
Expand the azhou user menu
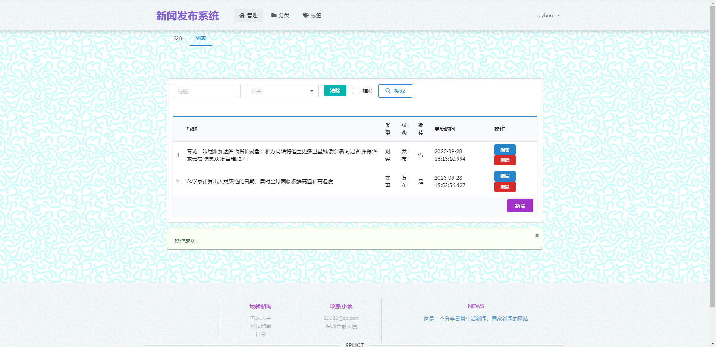[549, 15]
